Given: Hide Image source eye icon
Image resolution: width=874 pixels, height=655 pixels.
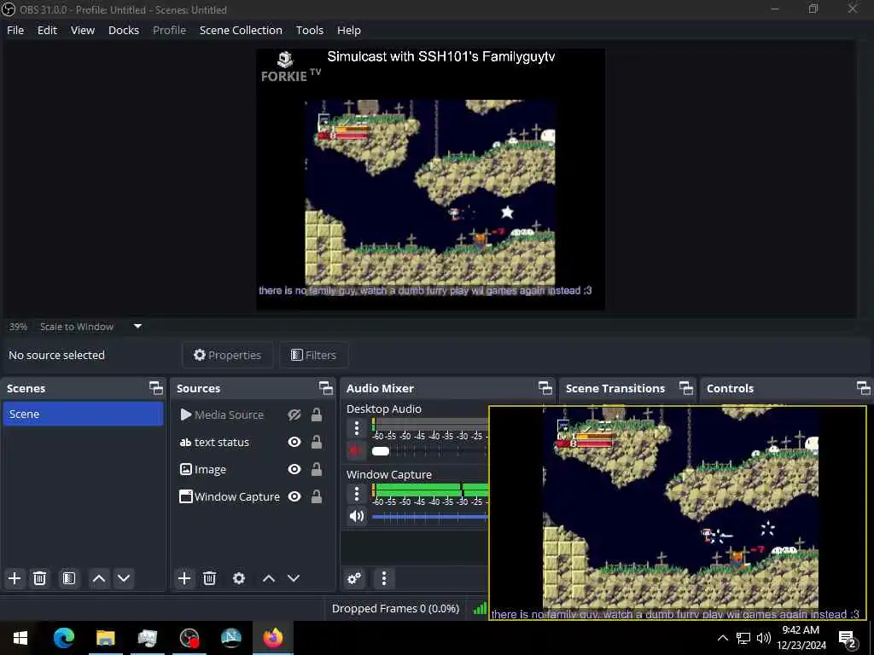Looking at the screenshot, I should coord(294,470).
